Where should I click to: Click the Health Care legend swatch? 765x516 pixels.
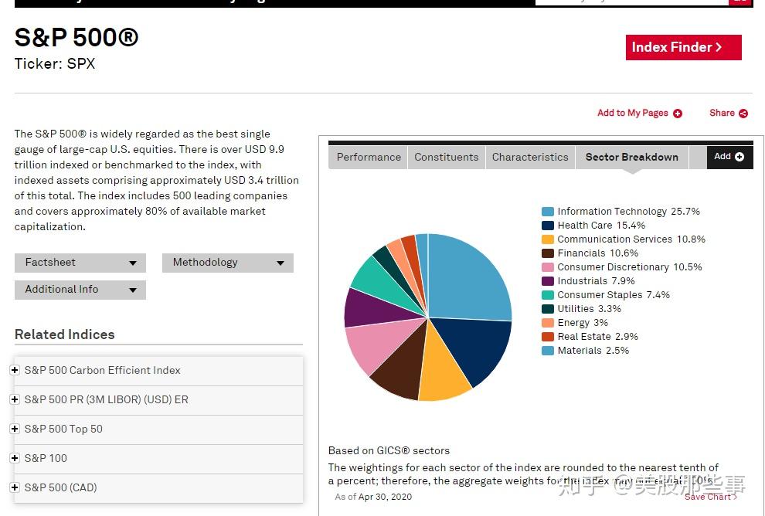(547, 226)
